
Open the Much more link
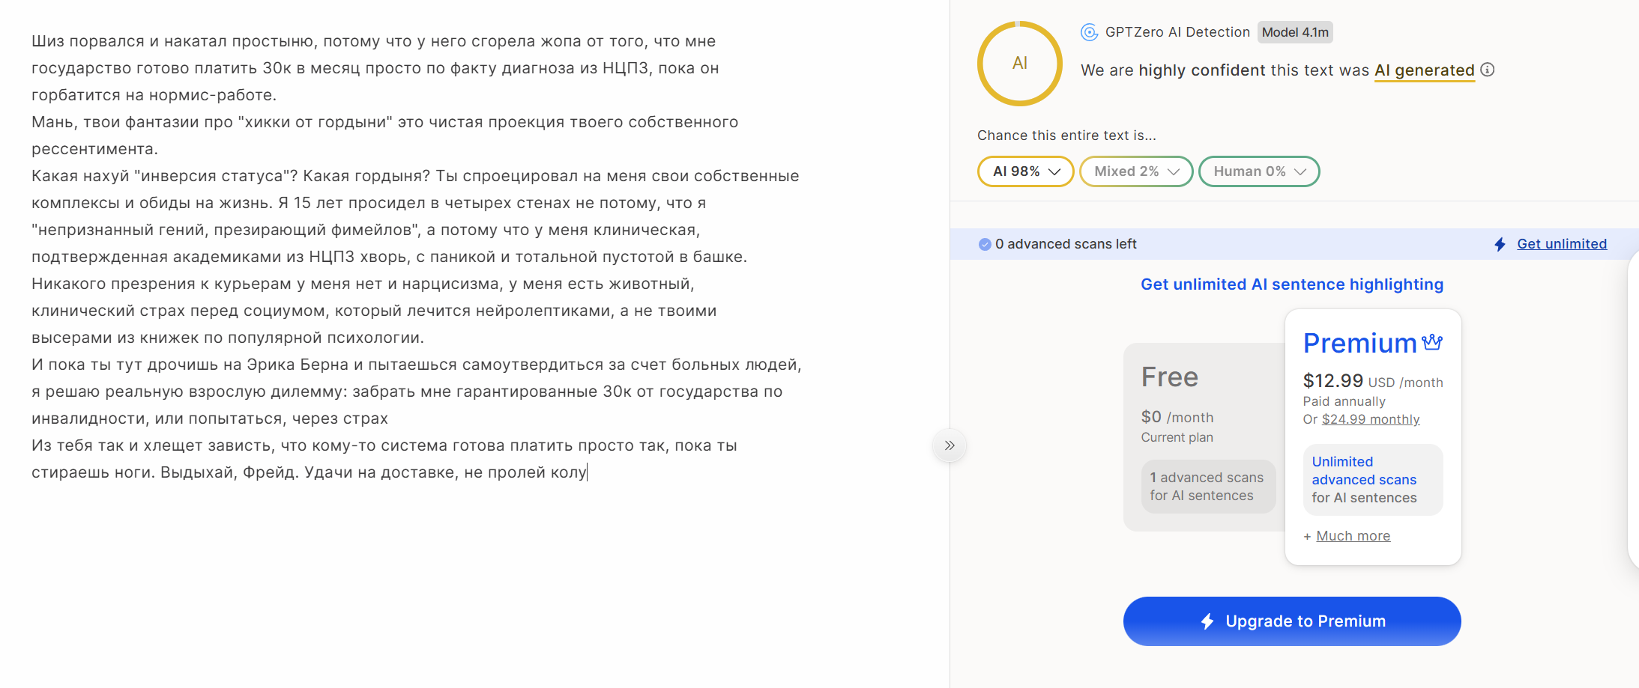tap(1353, 536)
